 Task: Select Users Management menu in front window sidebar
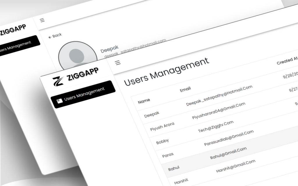point(83,94)
